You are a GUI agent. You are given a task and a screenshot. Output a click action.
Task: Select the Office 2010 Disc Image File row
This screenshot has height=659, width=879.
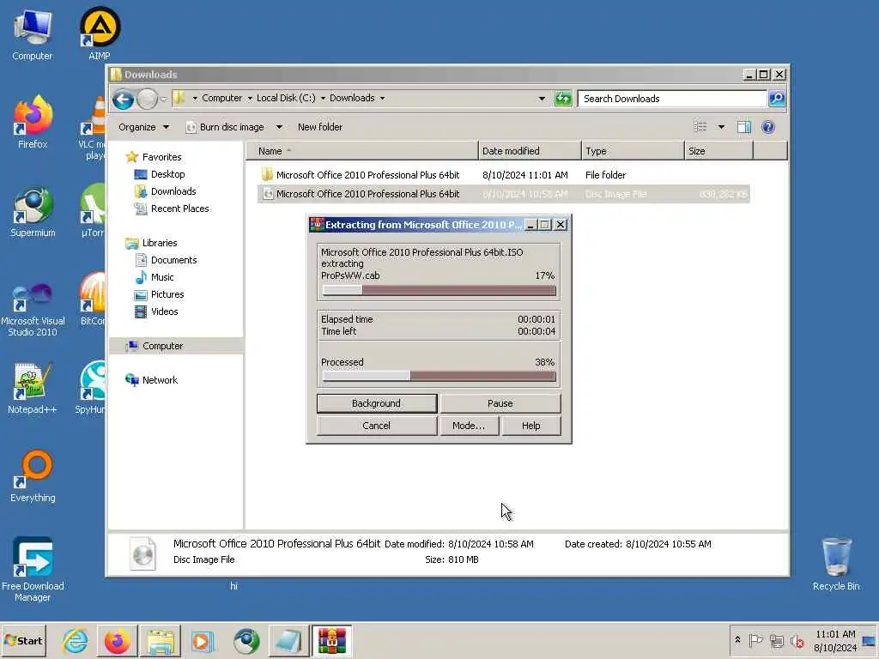point(503,194)
